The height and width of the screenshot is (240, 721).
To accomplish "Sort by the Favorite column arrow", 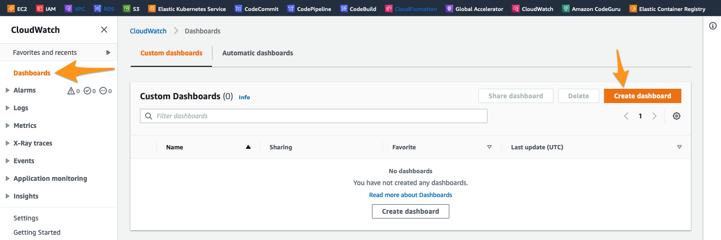I will point(489,147).
